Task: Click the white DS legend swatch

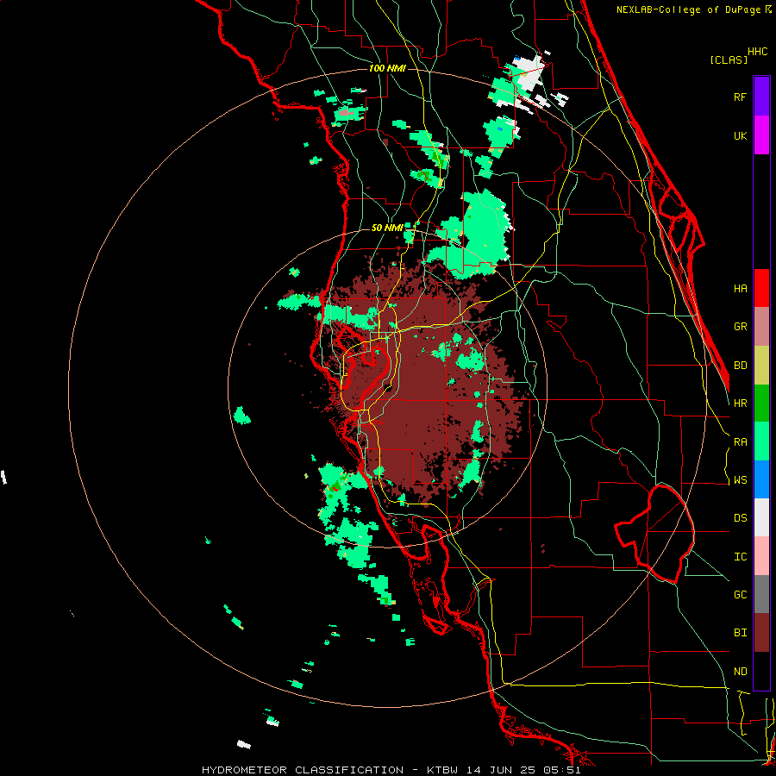Action: point(761,517)
